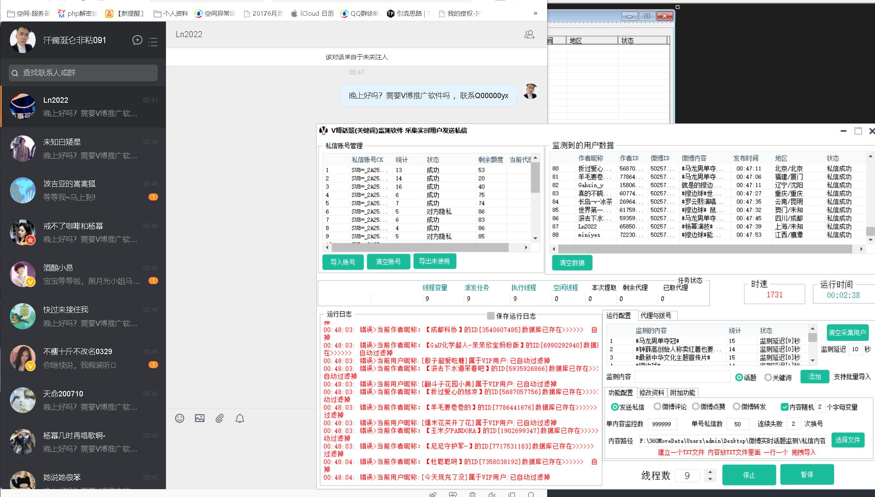Enable the 保存运行日志 checkbox

point(490,316)
